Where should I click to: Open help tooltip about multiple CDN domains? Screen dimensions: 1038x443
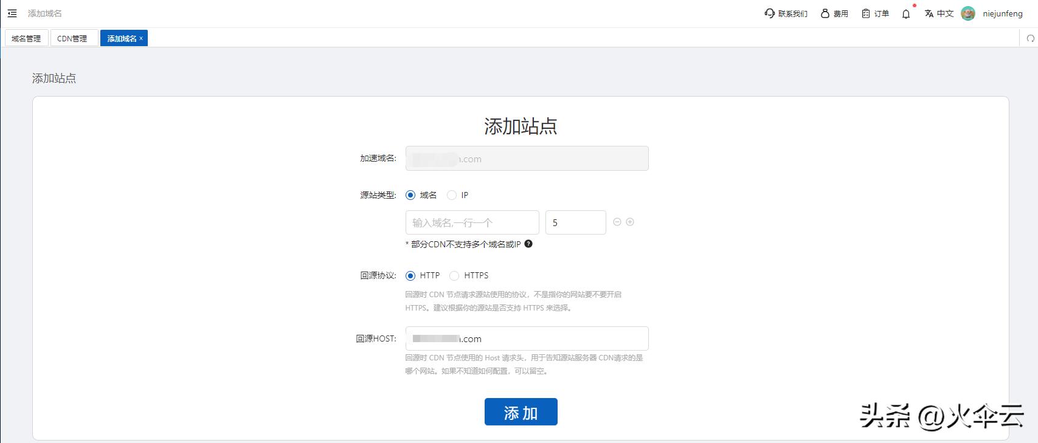(528, 244)
